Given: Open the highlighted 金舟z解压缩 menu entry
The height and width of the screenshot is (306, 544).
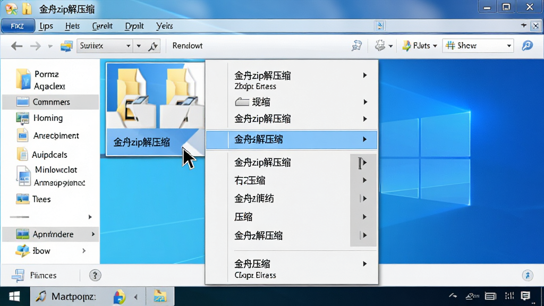Looking at the screenshot, I should 292,140.
